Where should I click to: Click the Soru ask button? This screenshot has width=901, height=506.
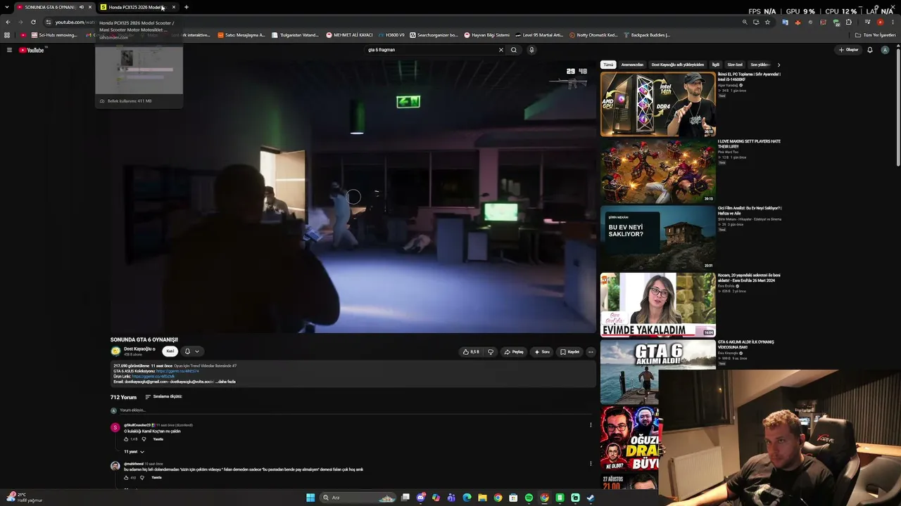[542, 352]
